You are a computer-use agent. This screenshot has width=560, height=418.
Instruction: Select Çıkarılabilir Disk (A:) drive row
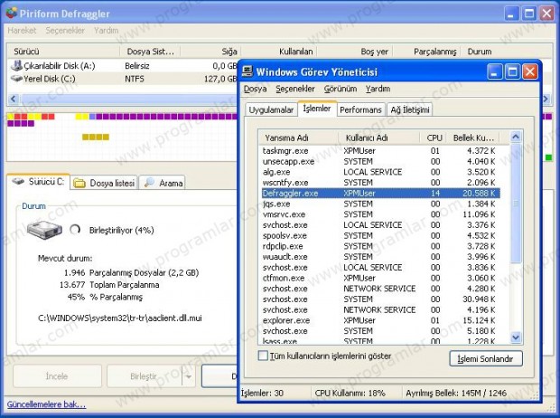click(123, 66)
